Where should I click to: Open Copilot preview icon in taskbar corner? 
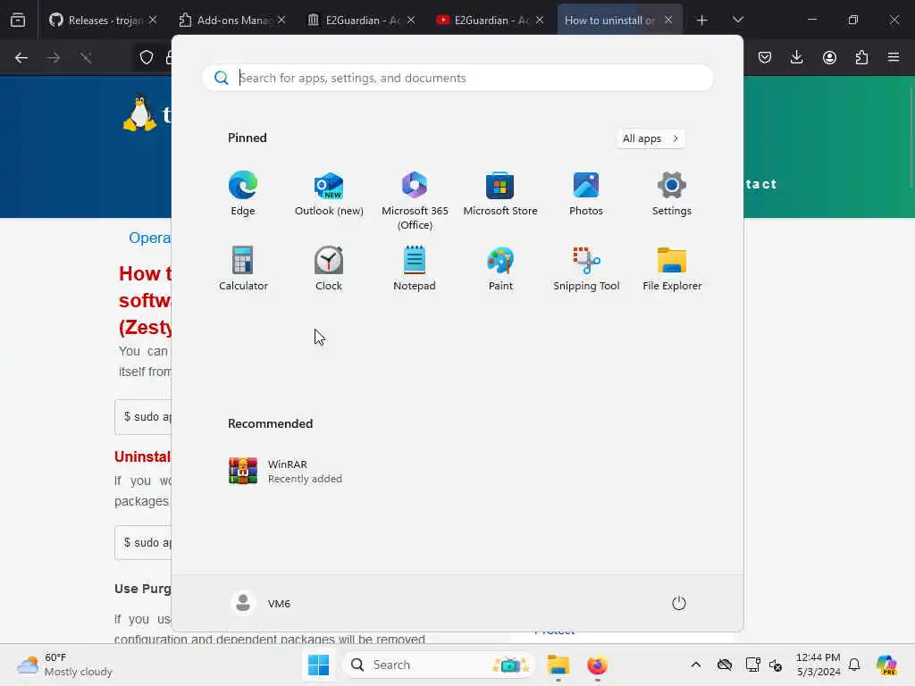click(x=886, y=665)
